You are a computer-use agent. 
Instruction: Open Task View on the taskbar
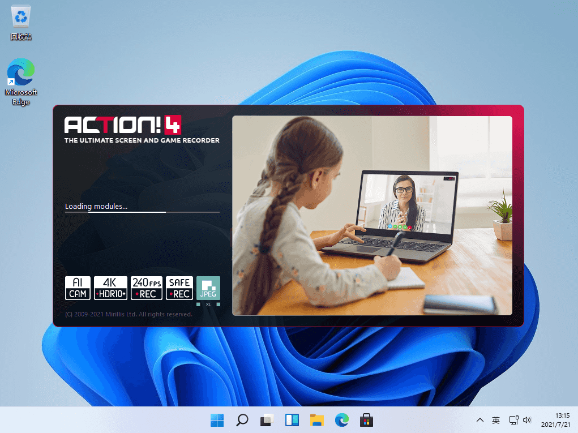click(x=267, y=420)
